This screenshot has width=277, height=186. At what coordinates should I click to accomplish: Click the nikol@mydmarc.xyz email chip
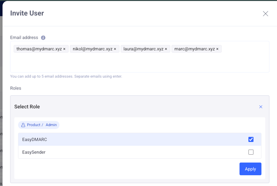(92, 49)
